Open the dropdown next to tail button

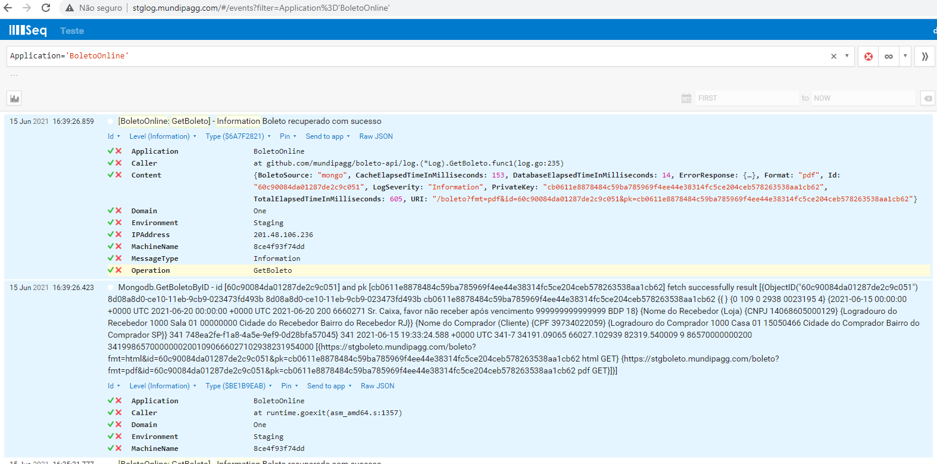[905, 56]
